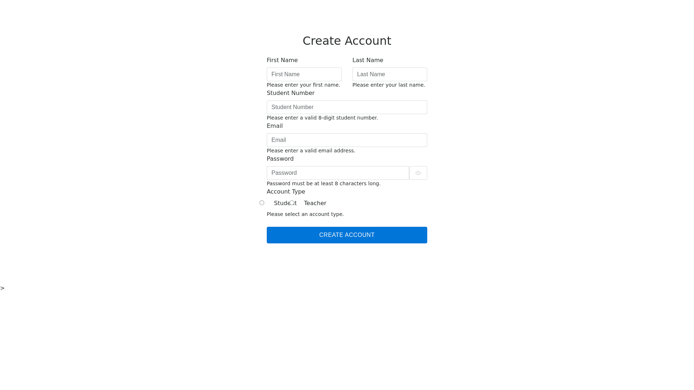Click the Student Number label
This screenshot has height=390, width=694.
pyautogui.click(x=291, y=93)
